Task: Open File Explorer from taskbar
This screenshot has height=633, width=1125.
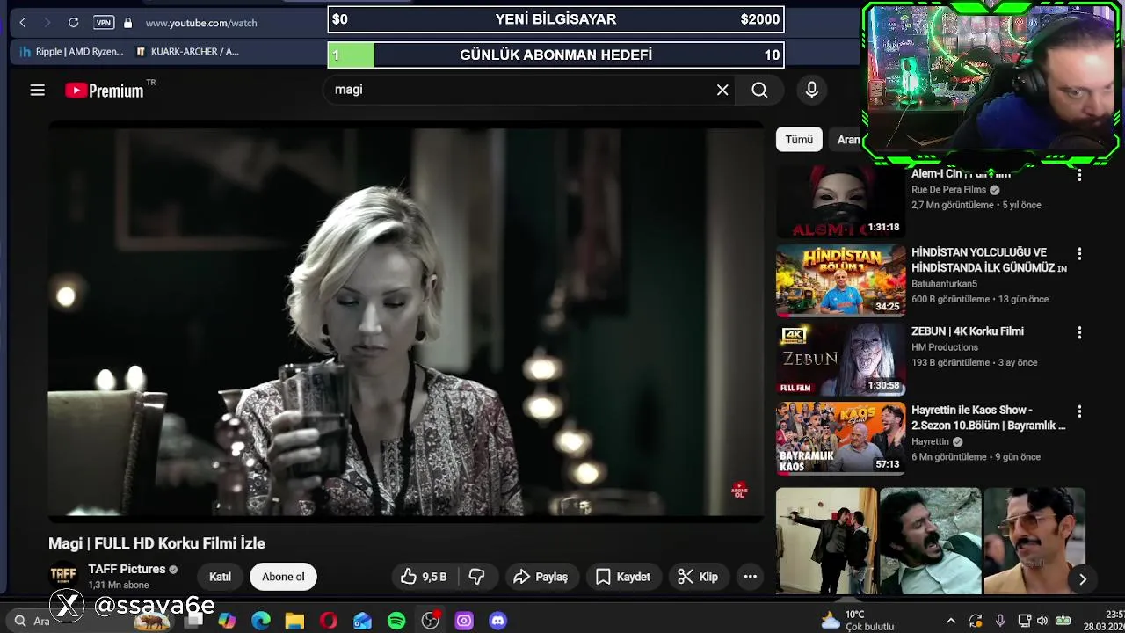Action: (x=294, y=621)
